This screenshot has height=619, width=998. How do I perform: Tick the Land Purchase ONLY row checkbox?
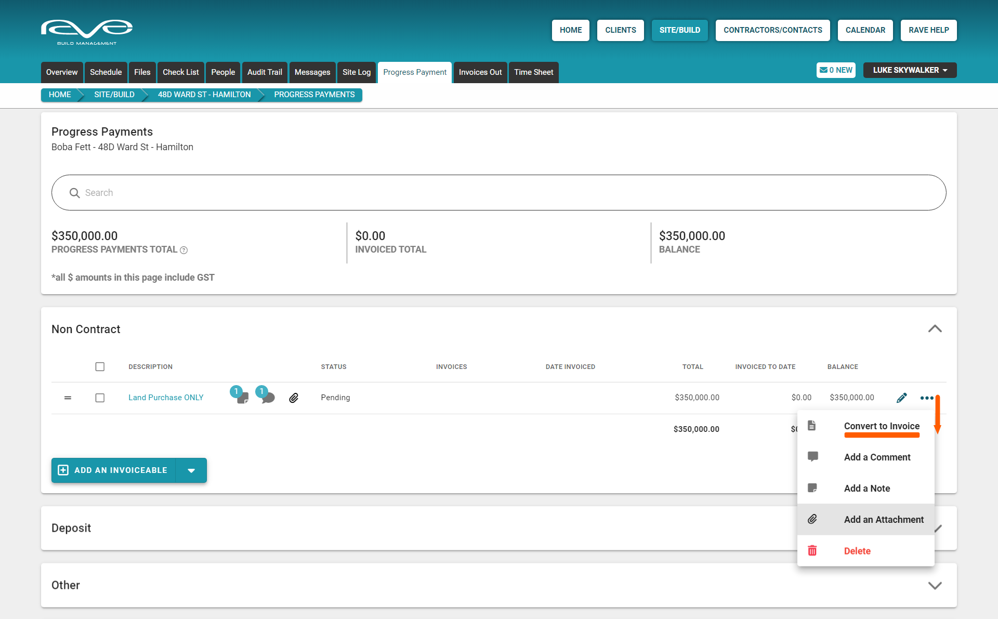(x=100, y=398)
